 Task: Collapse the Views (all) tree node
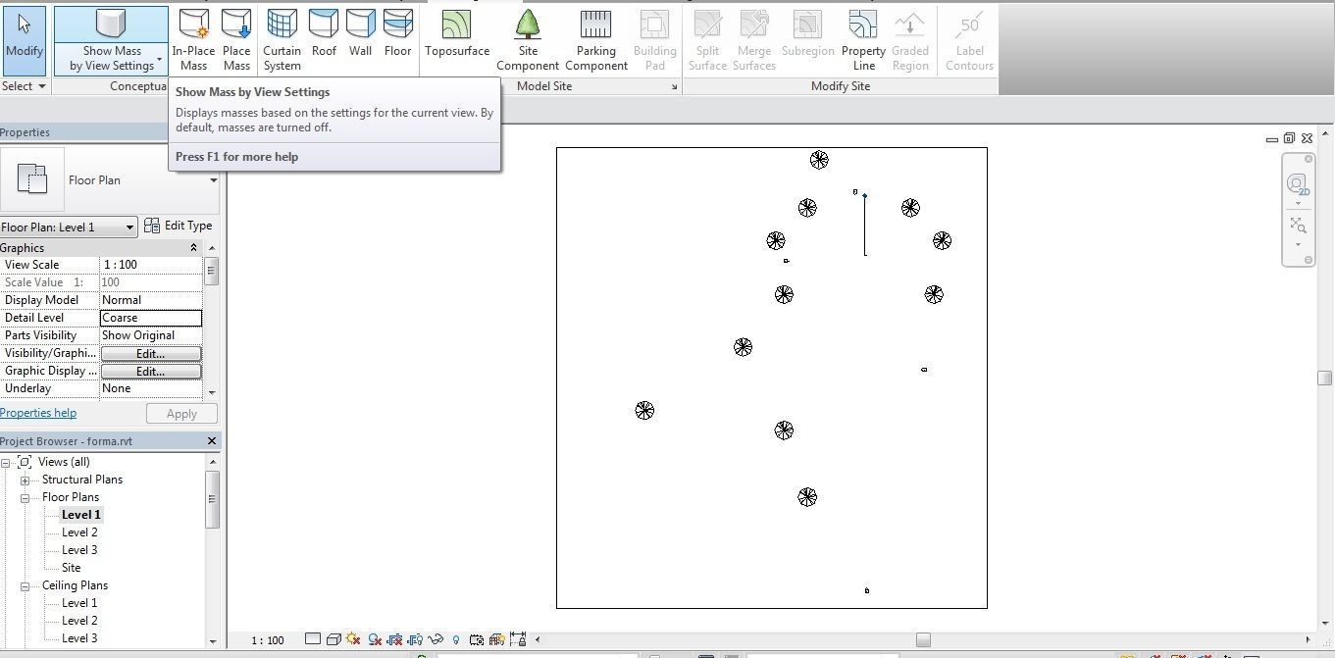click(6, 462)
